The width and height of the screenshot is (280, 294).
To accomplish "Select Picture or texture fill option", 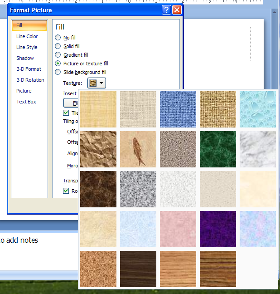I will click(x=58, y=64).
